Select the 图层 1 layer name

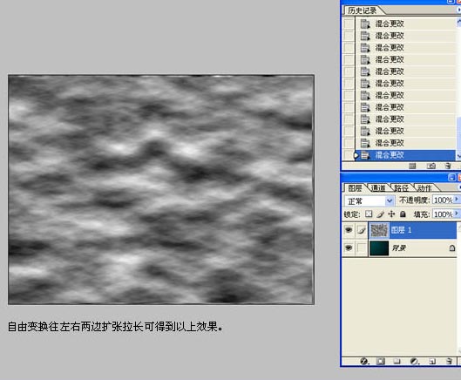tap(401, 230)
